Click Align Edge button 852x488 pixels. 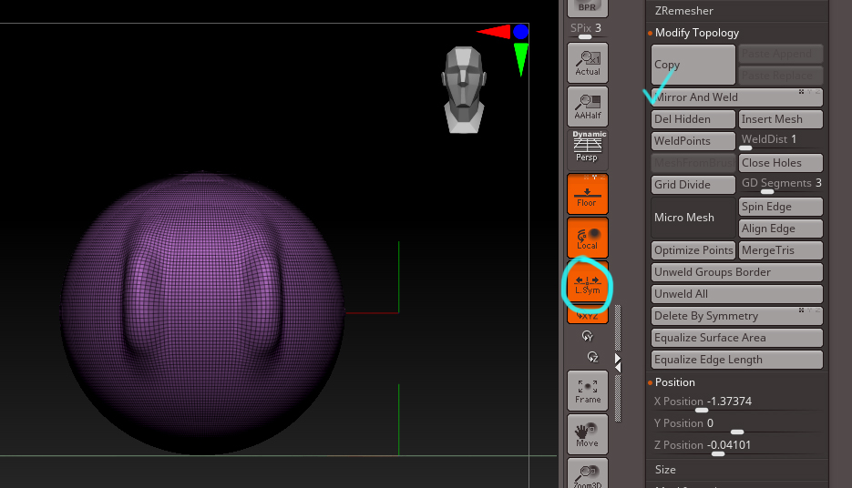[780, 229]
